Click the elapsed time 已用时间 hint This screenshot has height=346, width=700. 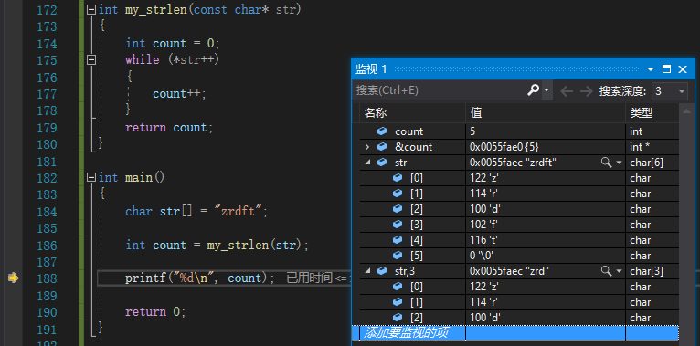coord(317,278)
